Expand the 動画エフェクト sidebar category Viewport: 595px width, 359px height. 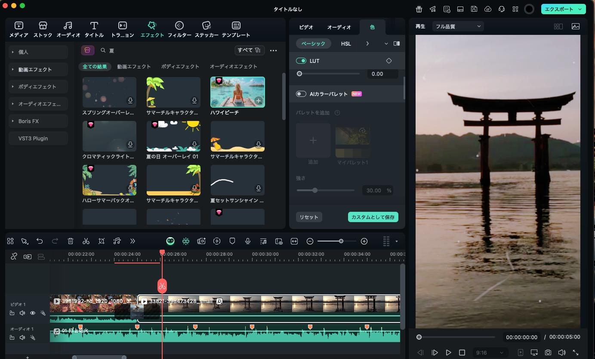38,69
